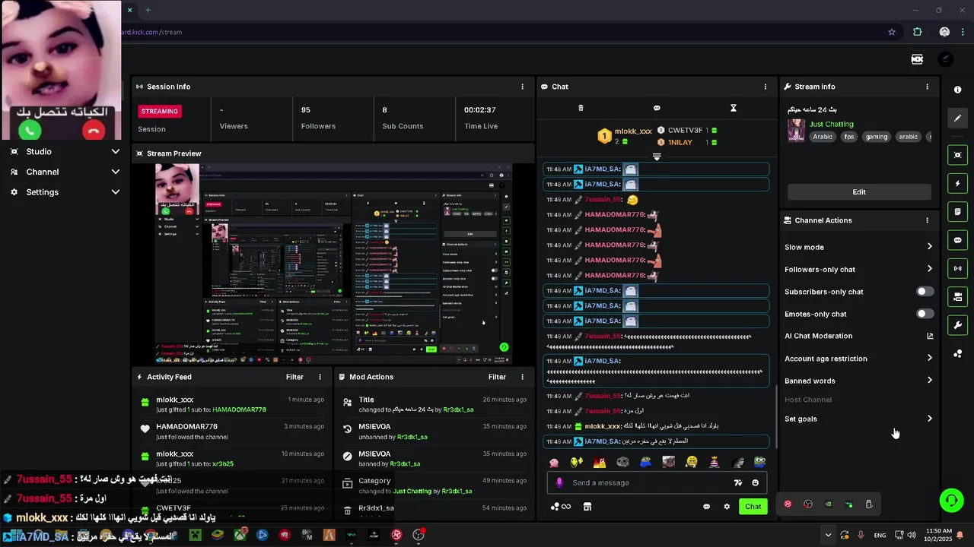Viewport: 974px width, 547px height.
Task: Toggle Emotes-only chat switch
Action: tap(925, 314)
